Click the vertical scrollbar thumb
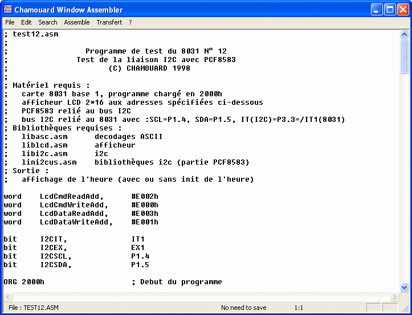412x315 pixels. click(405, 57)
